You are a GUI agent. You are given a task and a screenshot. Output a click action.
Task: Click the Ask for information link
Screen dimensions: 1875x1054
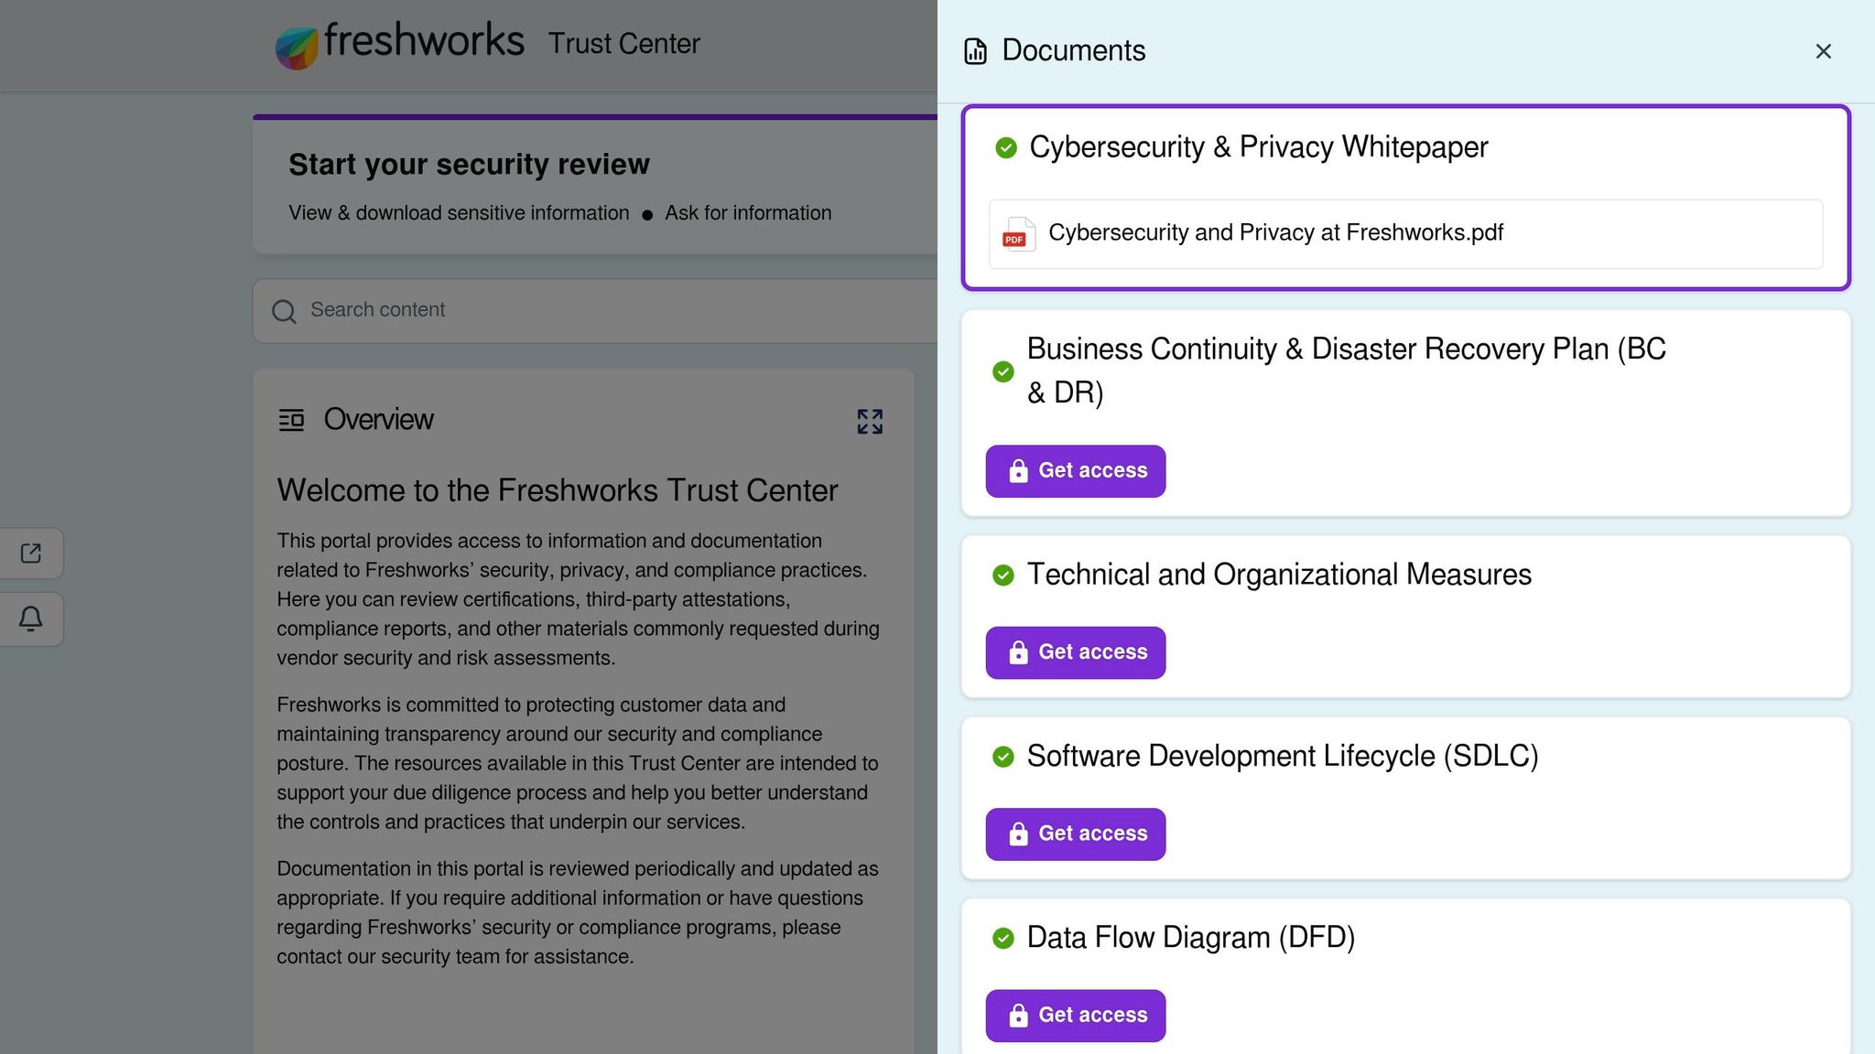tap(748, 212)
